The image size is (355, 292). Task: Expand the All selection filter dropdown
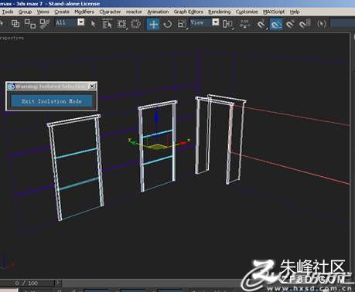click(81, 22)
